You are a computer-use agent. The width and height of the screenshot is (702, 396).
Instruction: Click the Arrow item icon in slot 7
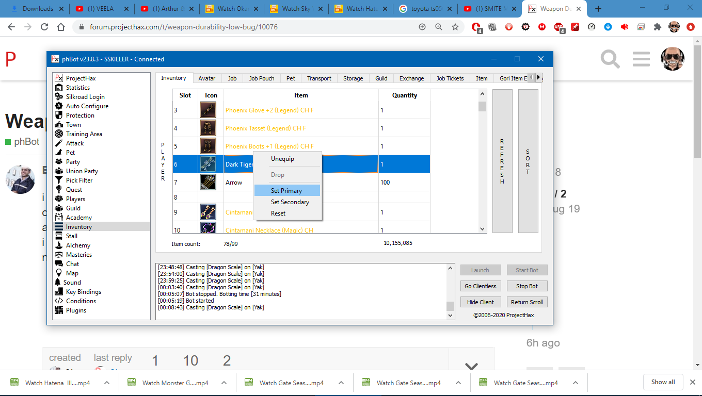[208, 183]
